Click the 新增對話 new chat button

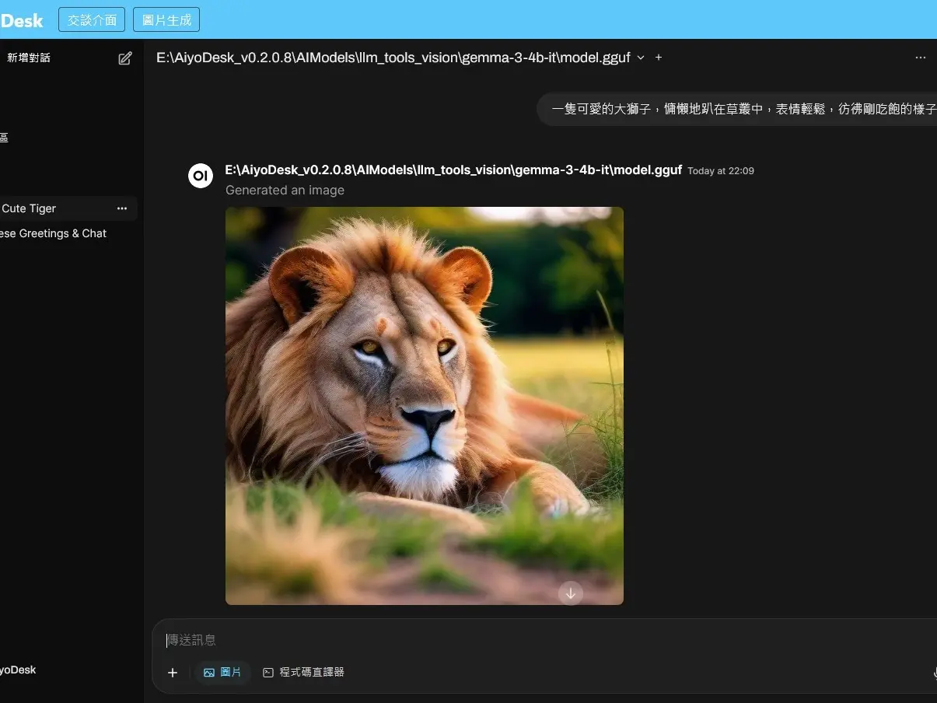(29, 58)
